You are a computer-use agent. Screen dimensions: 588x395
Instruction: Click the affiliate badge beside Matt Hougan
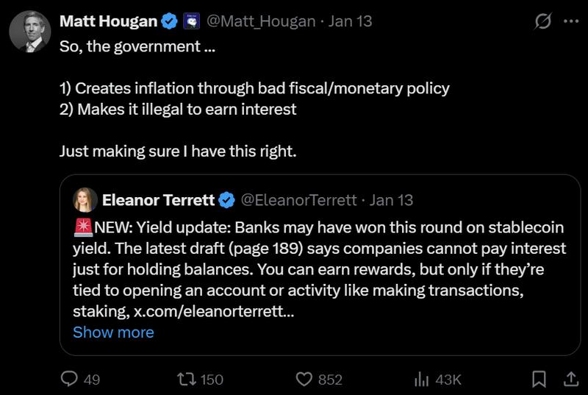[x=190, y=21]
